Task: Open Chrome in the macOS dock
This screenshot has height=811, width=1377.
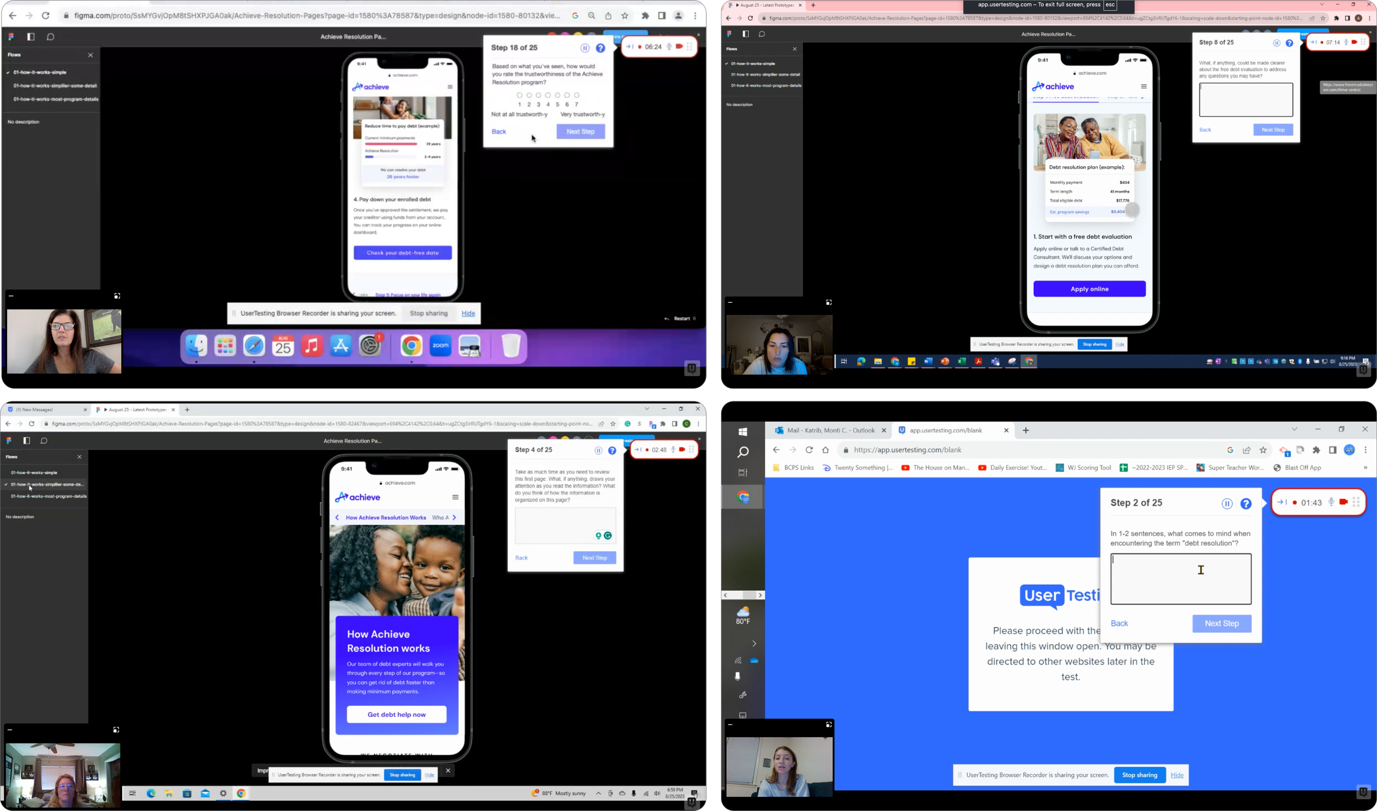Action: click(411, 346)
